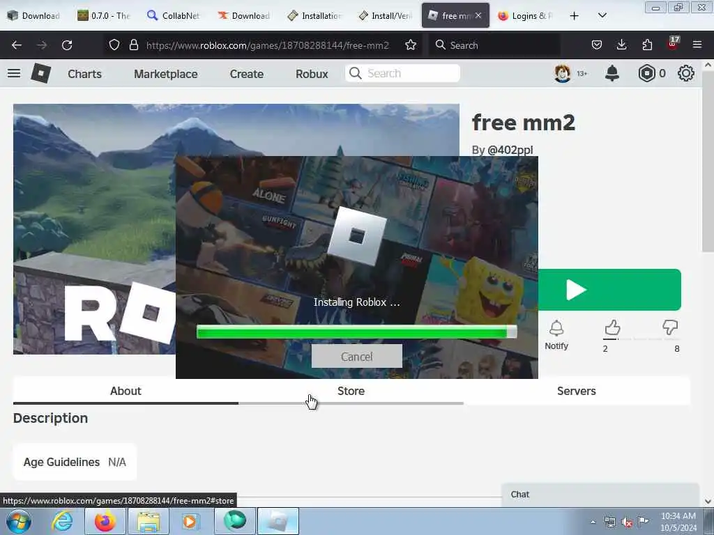Switch to the Installation browser tab

point(314,15)
